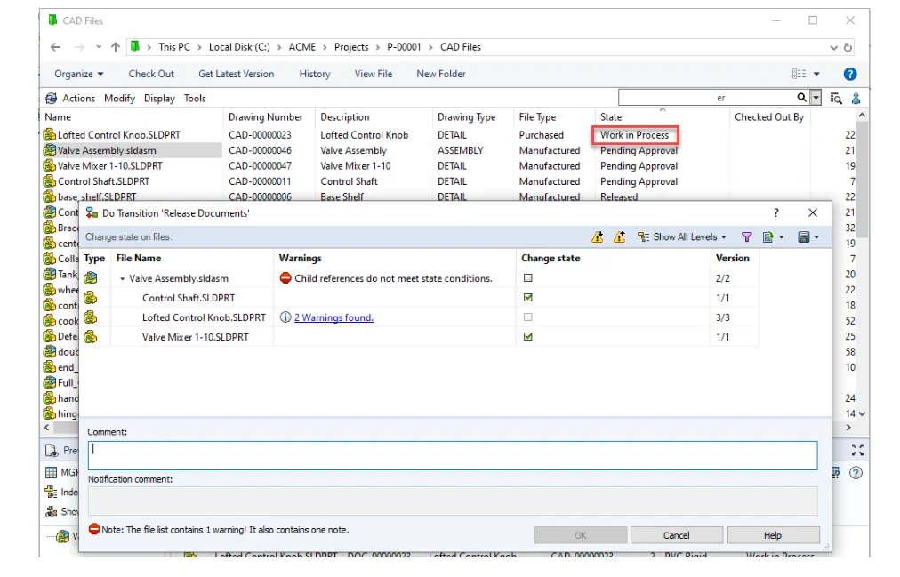This screenshot has height=577, width=900.
Task: Click the export file list icon
Action: (767, 237)
